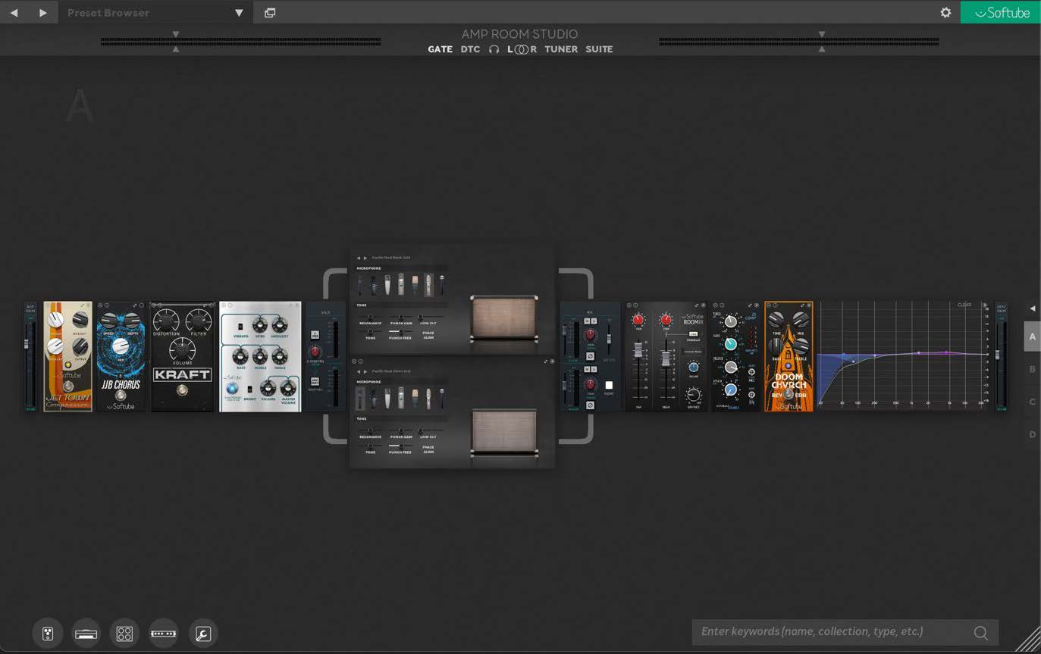Toggle the L/R stereo control in the header

point(521,49)
